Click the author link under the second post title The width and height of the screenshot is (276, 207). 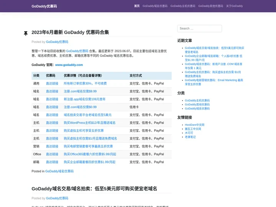[57, 199]
